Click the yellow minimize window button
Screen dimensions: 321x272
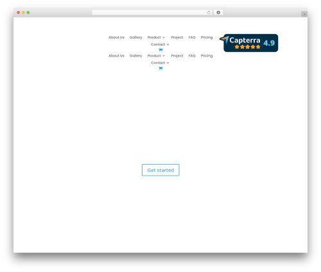click(23, 13)
